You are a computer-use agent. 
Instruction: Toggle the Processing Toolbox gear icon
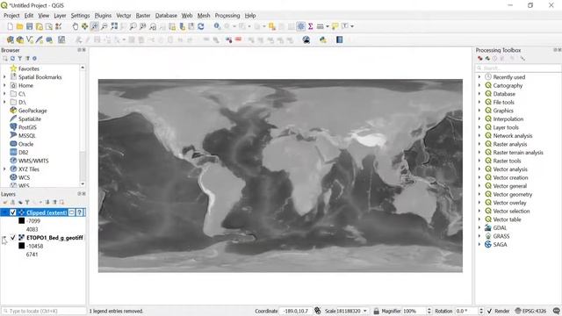click(x=300, y=26)
